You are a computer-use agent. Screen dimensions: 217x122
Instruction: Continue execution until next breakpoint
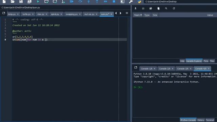coord(105,1)
